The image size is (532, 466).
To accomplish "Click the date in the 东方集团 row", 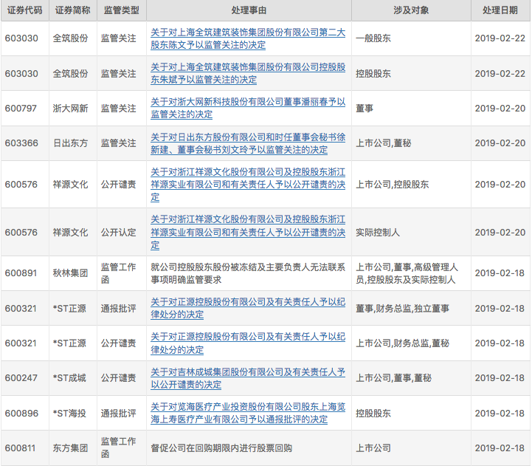I will (x=500, y=448).
